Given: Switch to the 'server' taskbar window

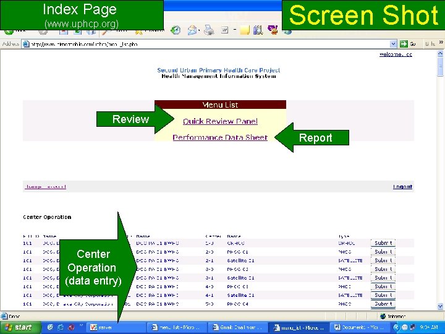Looking at the screenshot, I should point(116,327).
